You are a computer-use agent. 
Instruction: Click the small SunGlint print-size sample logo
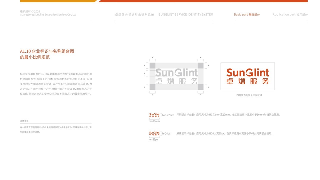pos(154,114)
